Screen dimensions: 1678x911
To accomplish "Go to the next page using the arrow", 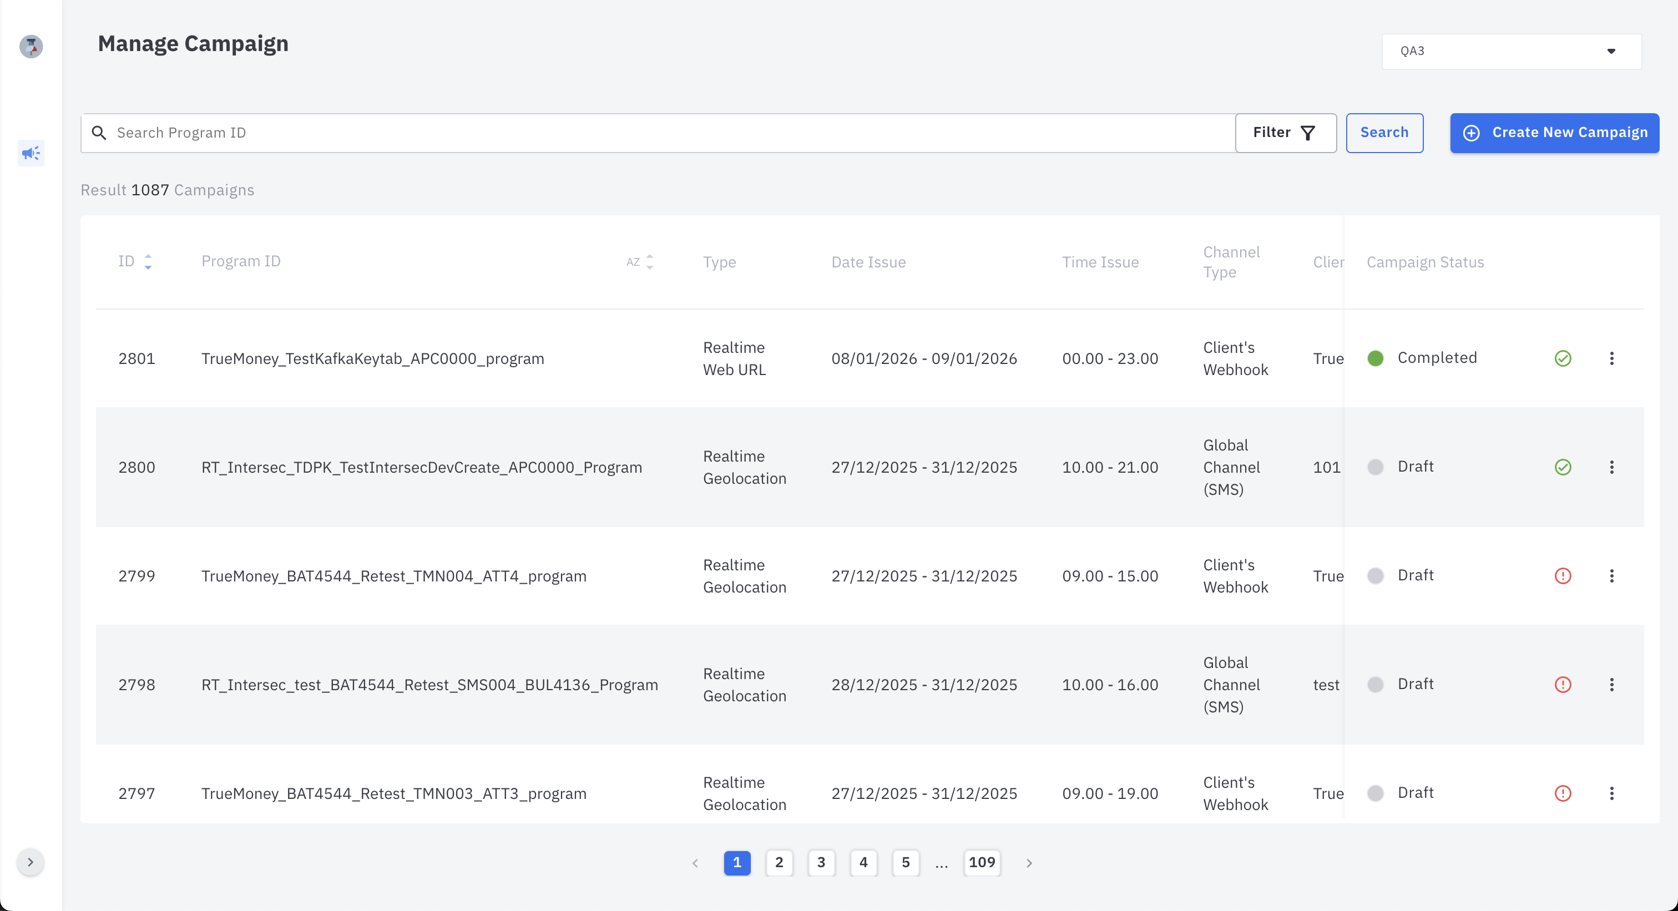I will coord(1029,863).
